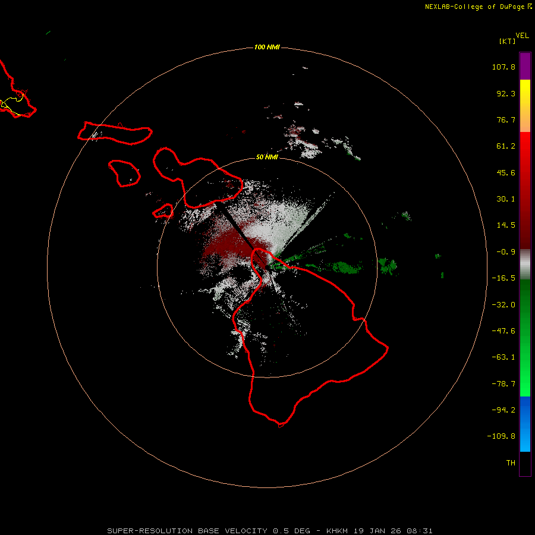Viewport: 535px width, 535px height.
Task: Click the -94.2 velocity scale value
Action: 503,410
